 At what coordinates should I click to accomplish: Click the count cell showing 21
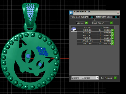pyautogui.click(x=100, y=44)
